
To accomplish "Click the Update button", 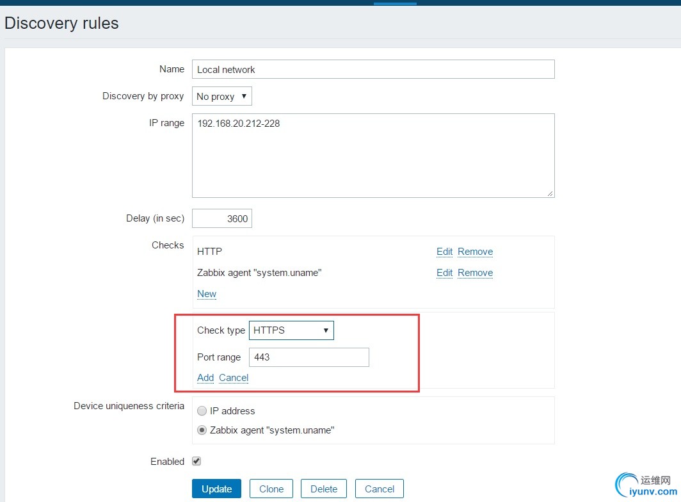I will [x=217, y=489].
